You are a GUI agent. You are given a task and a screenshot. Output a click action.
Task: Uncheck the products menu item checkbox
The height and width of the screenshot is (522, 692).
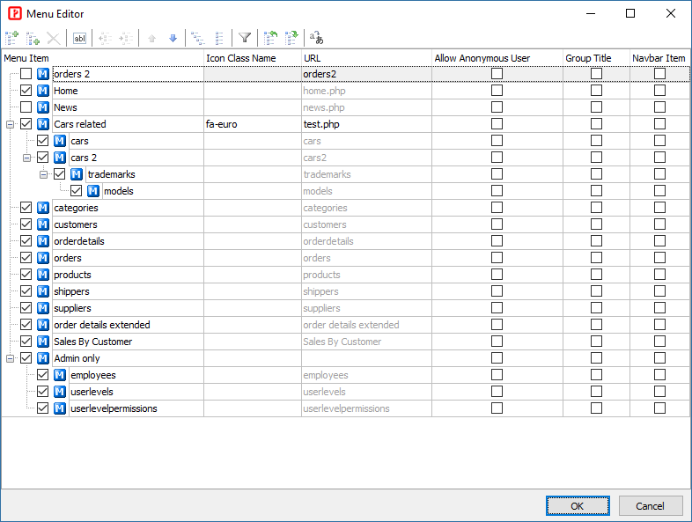click(x=26, y=274)
